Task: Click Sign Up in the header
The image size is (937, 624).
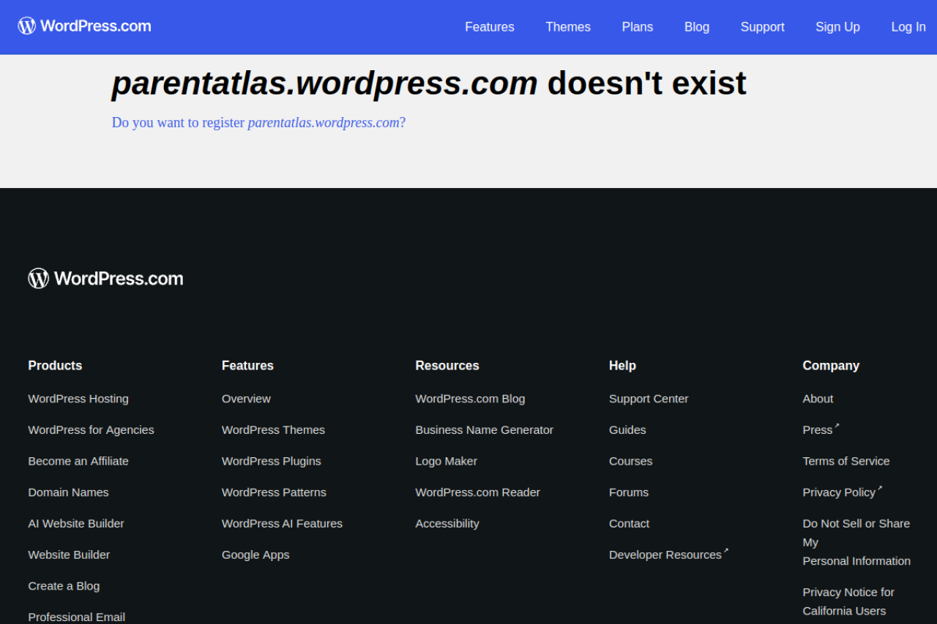Action: 837,27
